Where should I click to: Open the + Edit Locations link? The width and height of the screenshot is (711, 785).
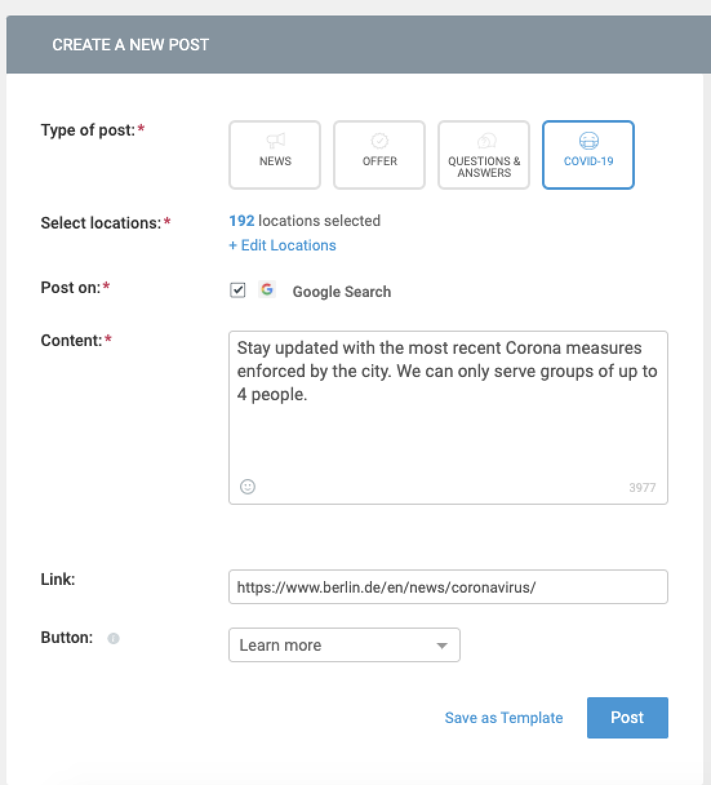283,245
